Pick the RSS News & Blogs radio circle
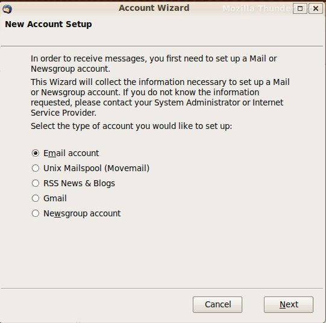 point(36,183)
